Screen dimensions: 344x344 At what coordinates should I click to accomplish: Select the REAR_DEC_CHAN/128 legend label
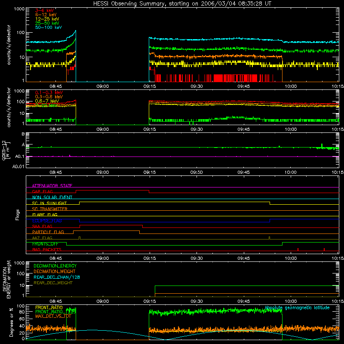tap(57, 277)
